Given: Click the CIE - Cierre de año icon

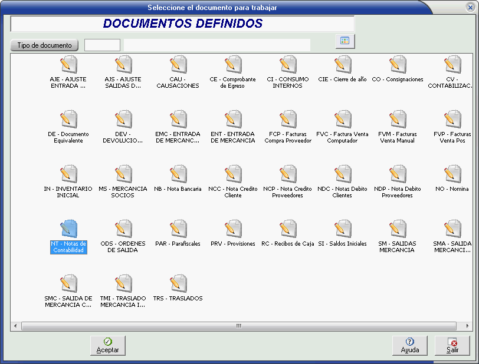Looking at the screenshot, I should pos(343,65).
